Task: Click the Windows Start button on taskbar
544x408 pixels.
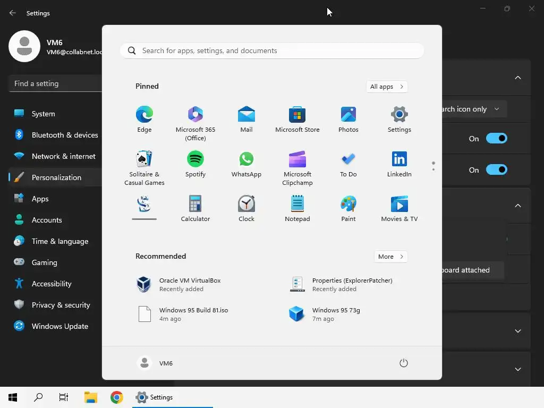Action: click(13, 397)
